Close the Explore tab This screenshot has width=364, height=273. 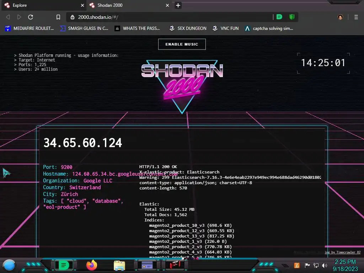click(82, 5)
